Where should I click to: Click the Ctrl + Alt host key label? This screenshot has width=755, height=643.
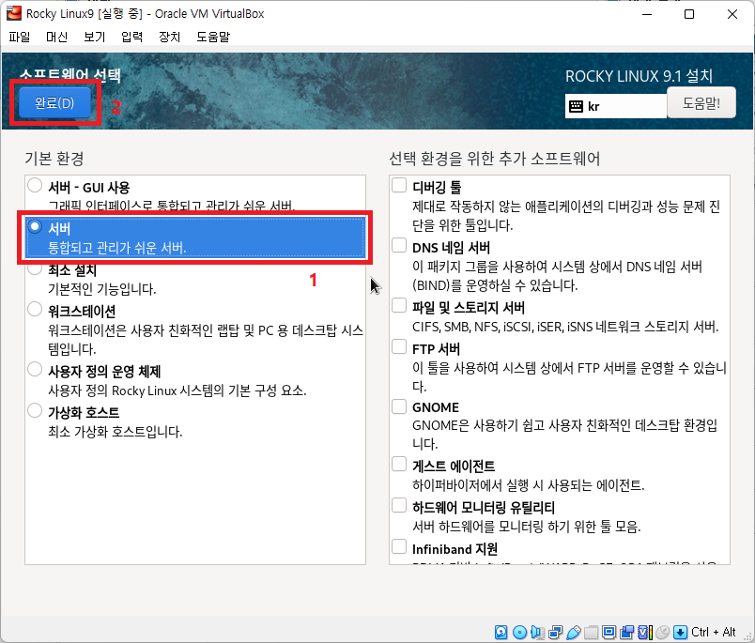(713, 632)
